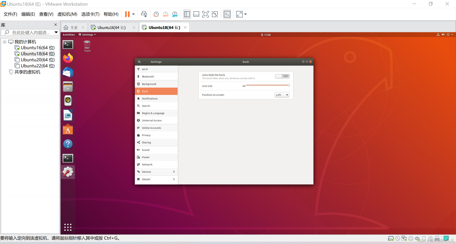This screenshot has width=456, height=244.
Task: Expand the Devices section in Settings
Action: coord(156,172)
